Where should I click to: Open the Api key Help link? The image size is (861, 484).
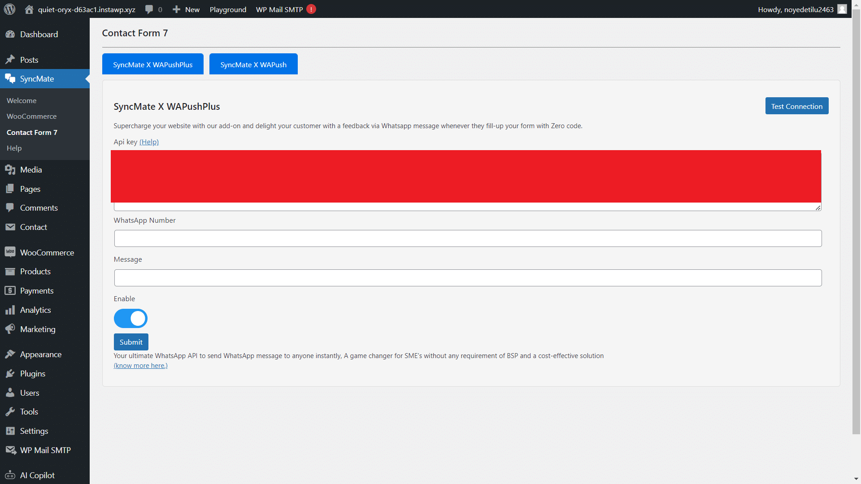[x=149, y=142]
